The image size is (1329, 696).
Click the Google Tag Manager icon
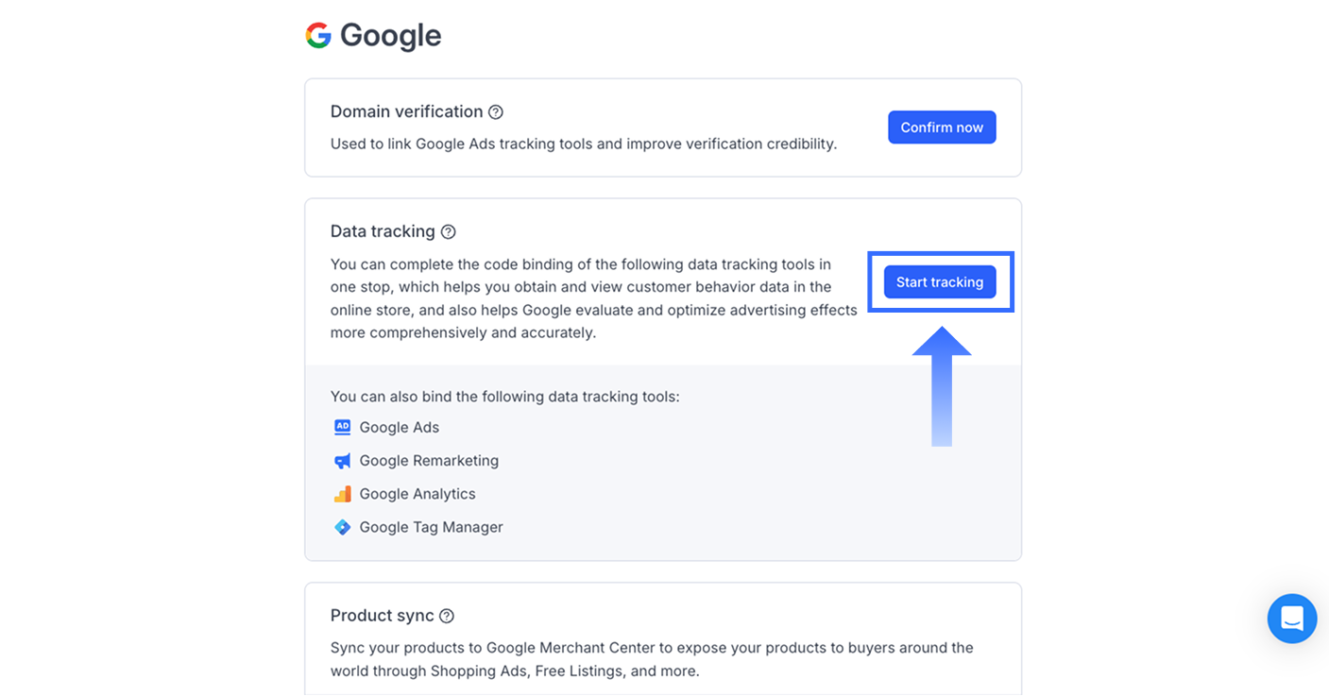(x=342, y=527)
